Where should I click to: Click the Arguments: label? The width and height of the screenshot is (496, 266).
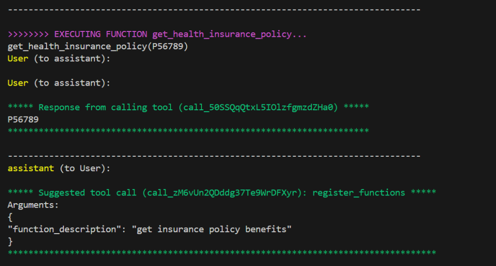pos(33,205)
